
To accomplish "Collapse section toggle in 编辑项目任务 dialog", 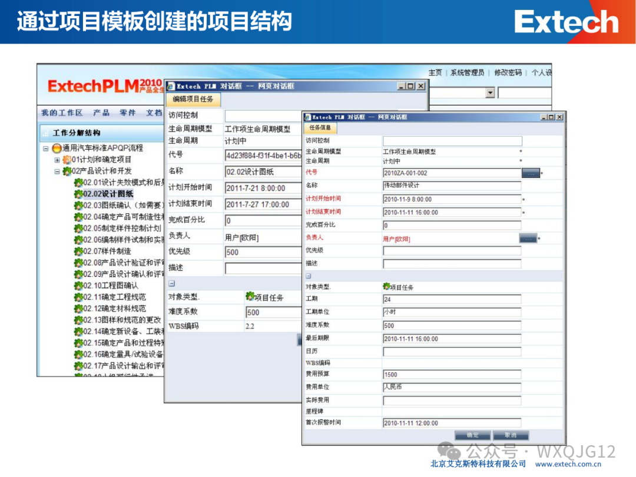I will coord(171,283).
